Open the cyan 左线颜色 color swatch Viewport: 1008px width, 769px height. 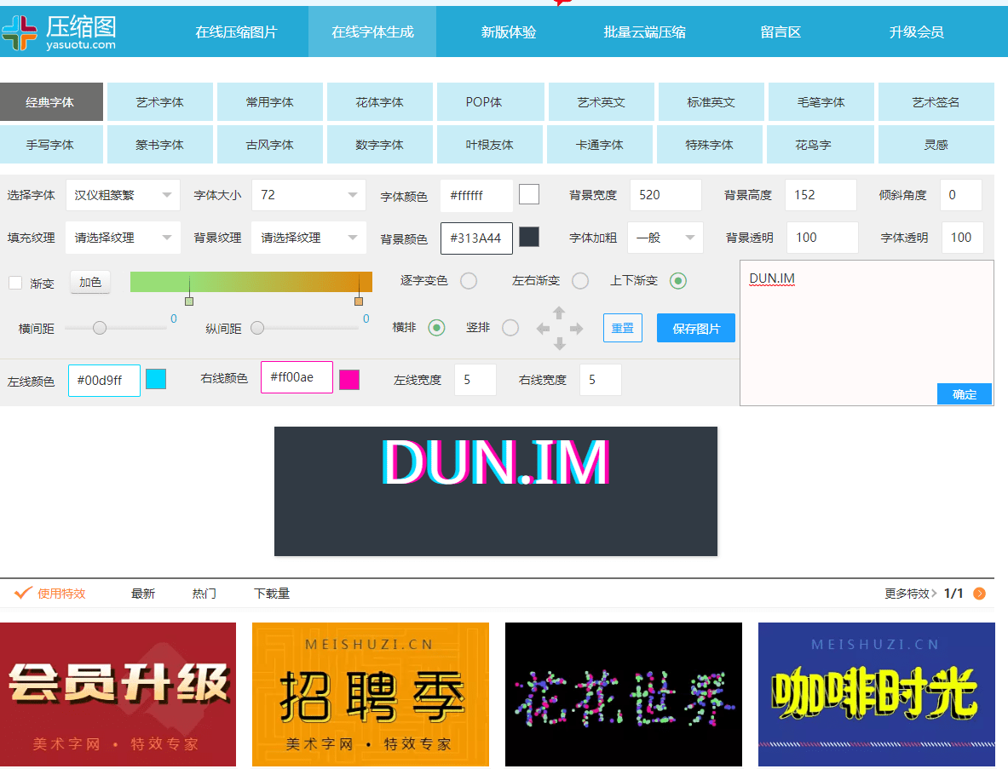coord(156,379)
